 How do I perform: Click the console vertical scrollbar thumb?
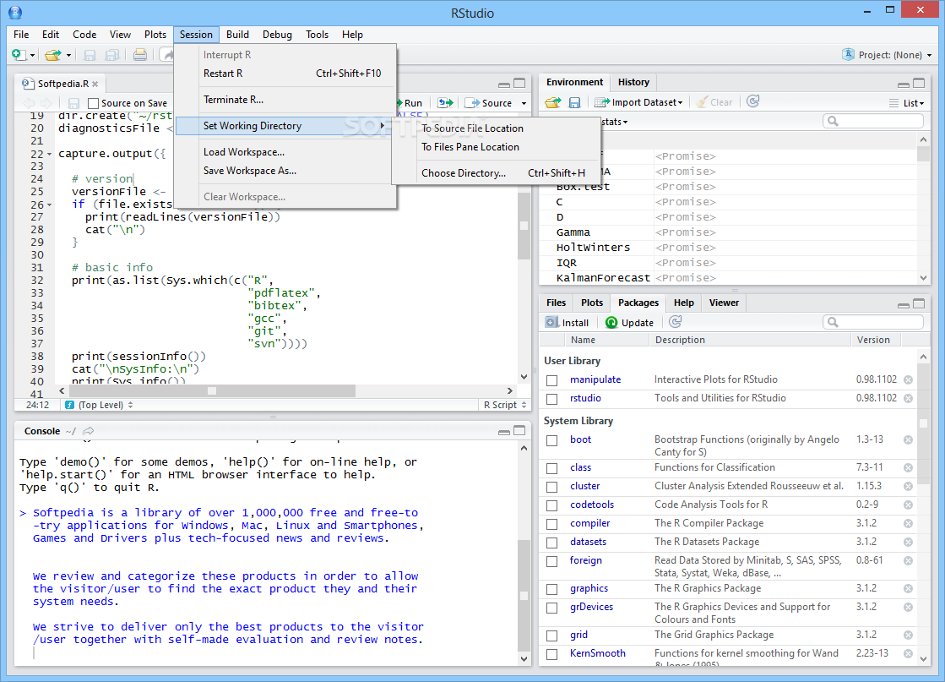point(524,595)
